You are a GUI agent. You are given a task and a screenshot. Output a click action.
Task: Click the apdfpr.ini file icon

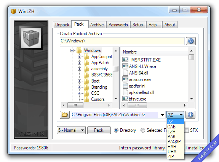coord(125,86)
